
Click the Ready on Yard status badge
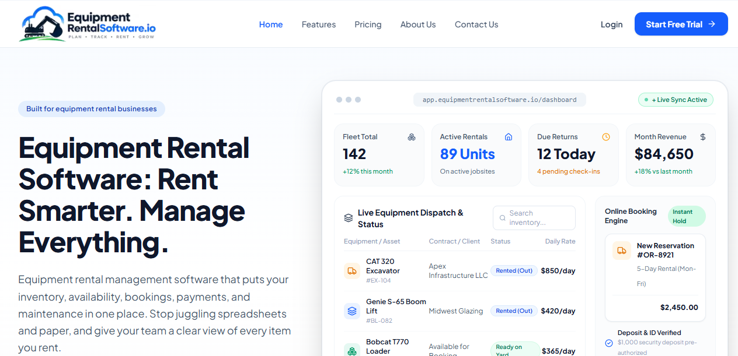[x=515, y=350]
